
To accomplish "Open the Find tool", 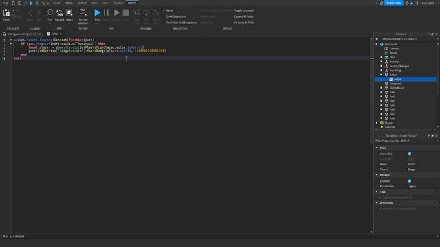I will [49, 12].
